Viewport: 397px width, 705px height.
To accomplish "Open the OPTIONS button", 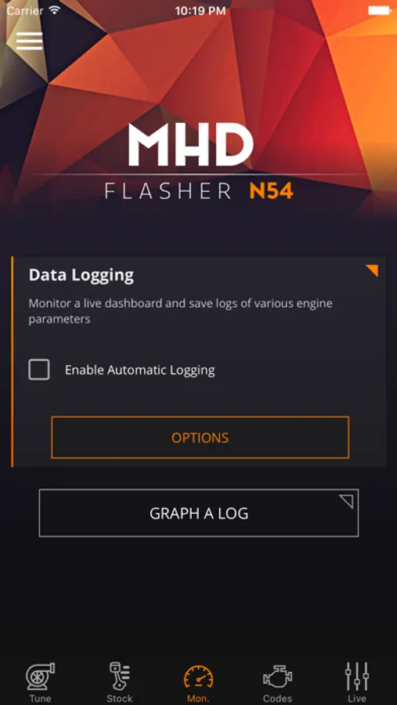I will pyautogui.click(x=200, y=437).
